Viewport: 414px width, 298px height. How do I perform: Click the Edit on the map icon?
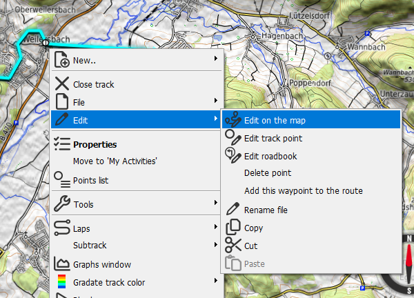[233, 120]
